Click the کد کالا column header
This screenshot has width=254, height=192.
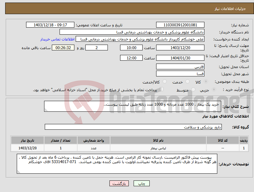(223, 140)
